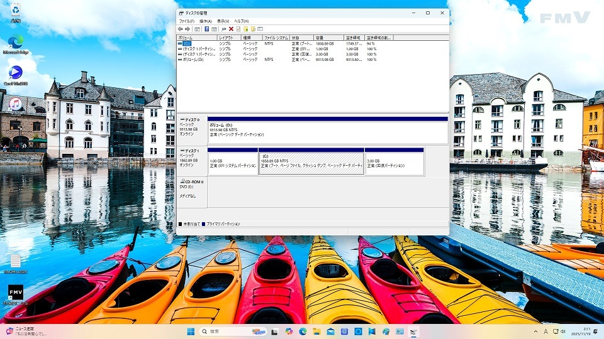
Task: Open Microsoft Edge desktop shortcut
Action: pos(15,45)
